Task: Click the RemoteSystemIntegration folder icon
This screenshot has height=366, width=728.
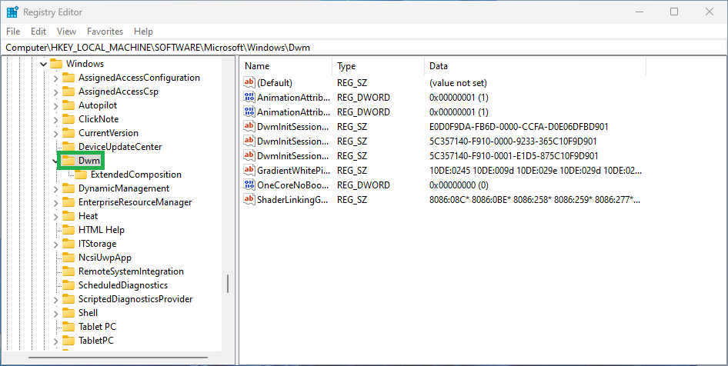Action: click(x=68, y=271)
